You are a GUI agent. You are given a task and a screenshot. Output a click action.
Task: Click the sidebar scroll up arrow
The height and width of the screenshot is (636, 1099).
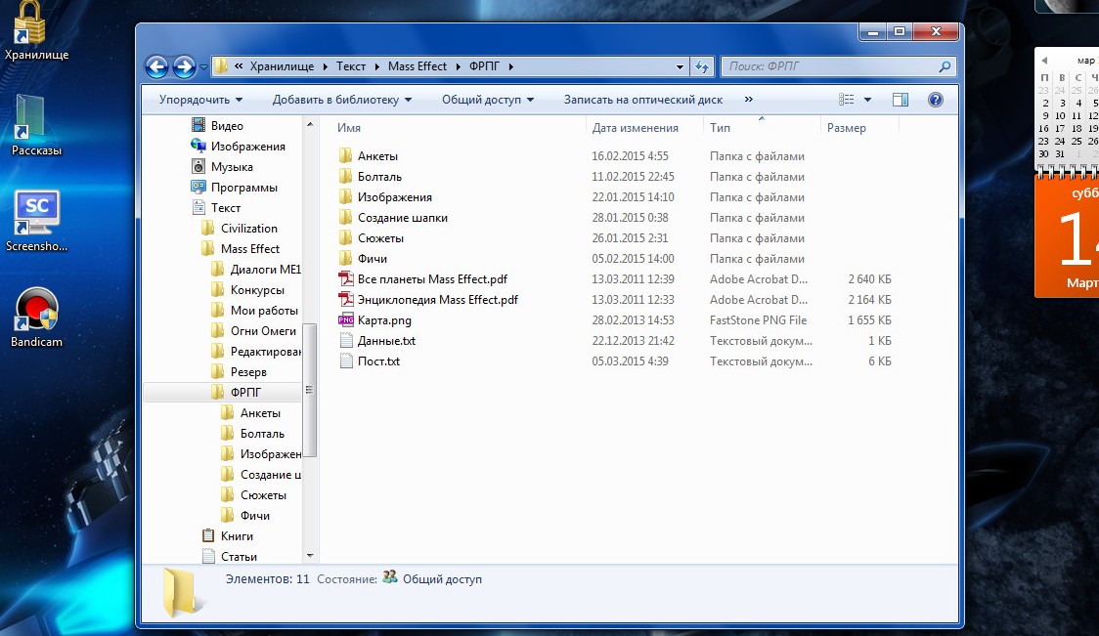[310, 124]
